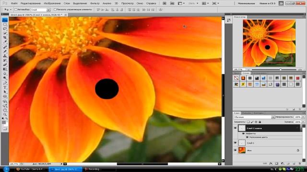Select the Clone Stamp tool

(x=5, y=56)
